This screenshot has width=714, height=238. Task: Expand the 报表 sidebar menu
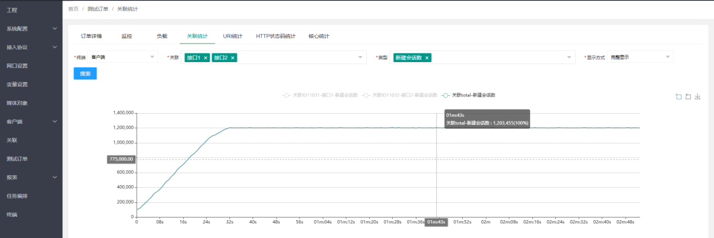tap(31, 177)
